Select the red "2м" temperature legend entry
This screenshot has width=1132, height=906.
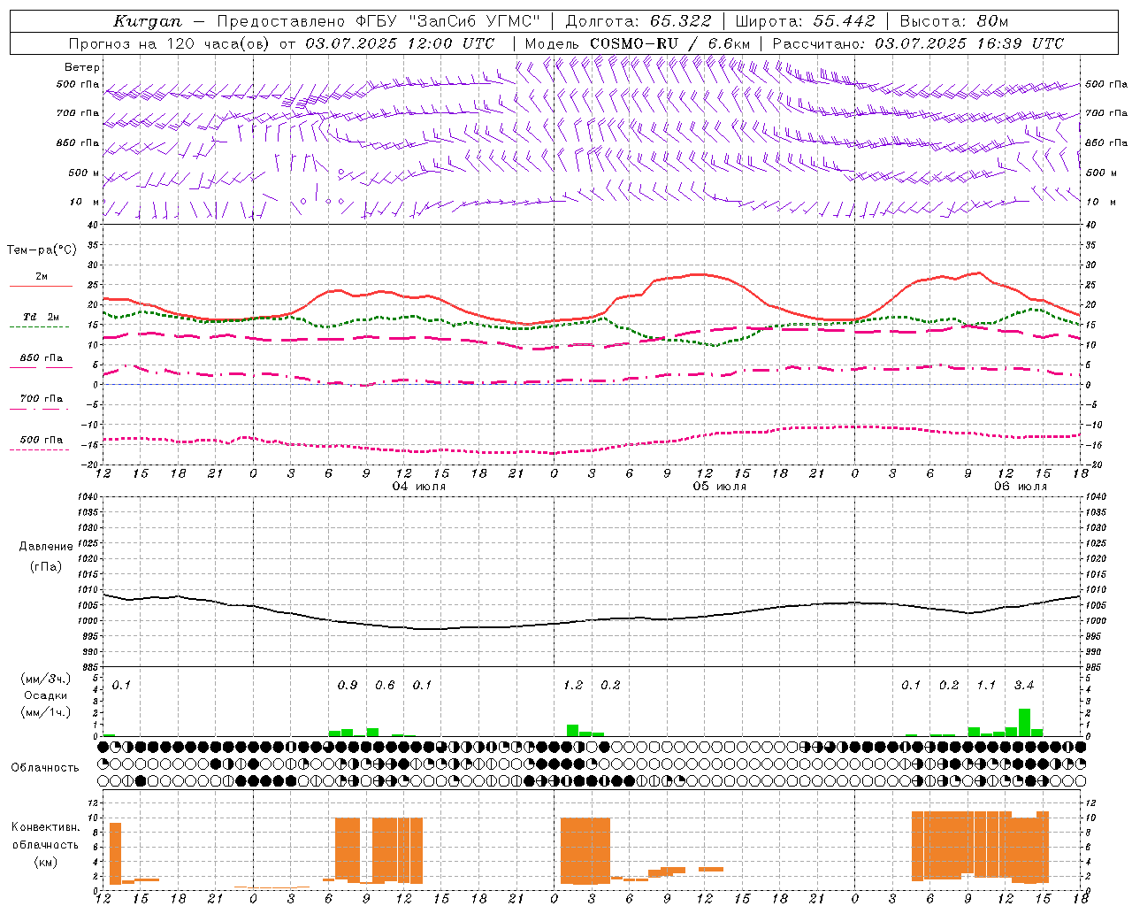(42, 277)
